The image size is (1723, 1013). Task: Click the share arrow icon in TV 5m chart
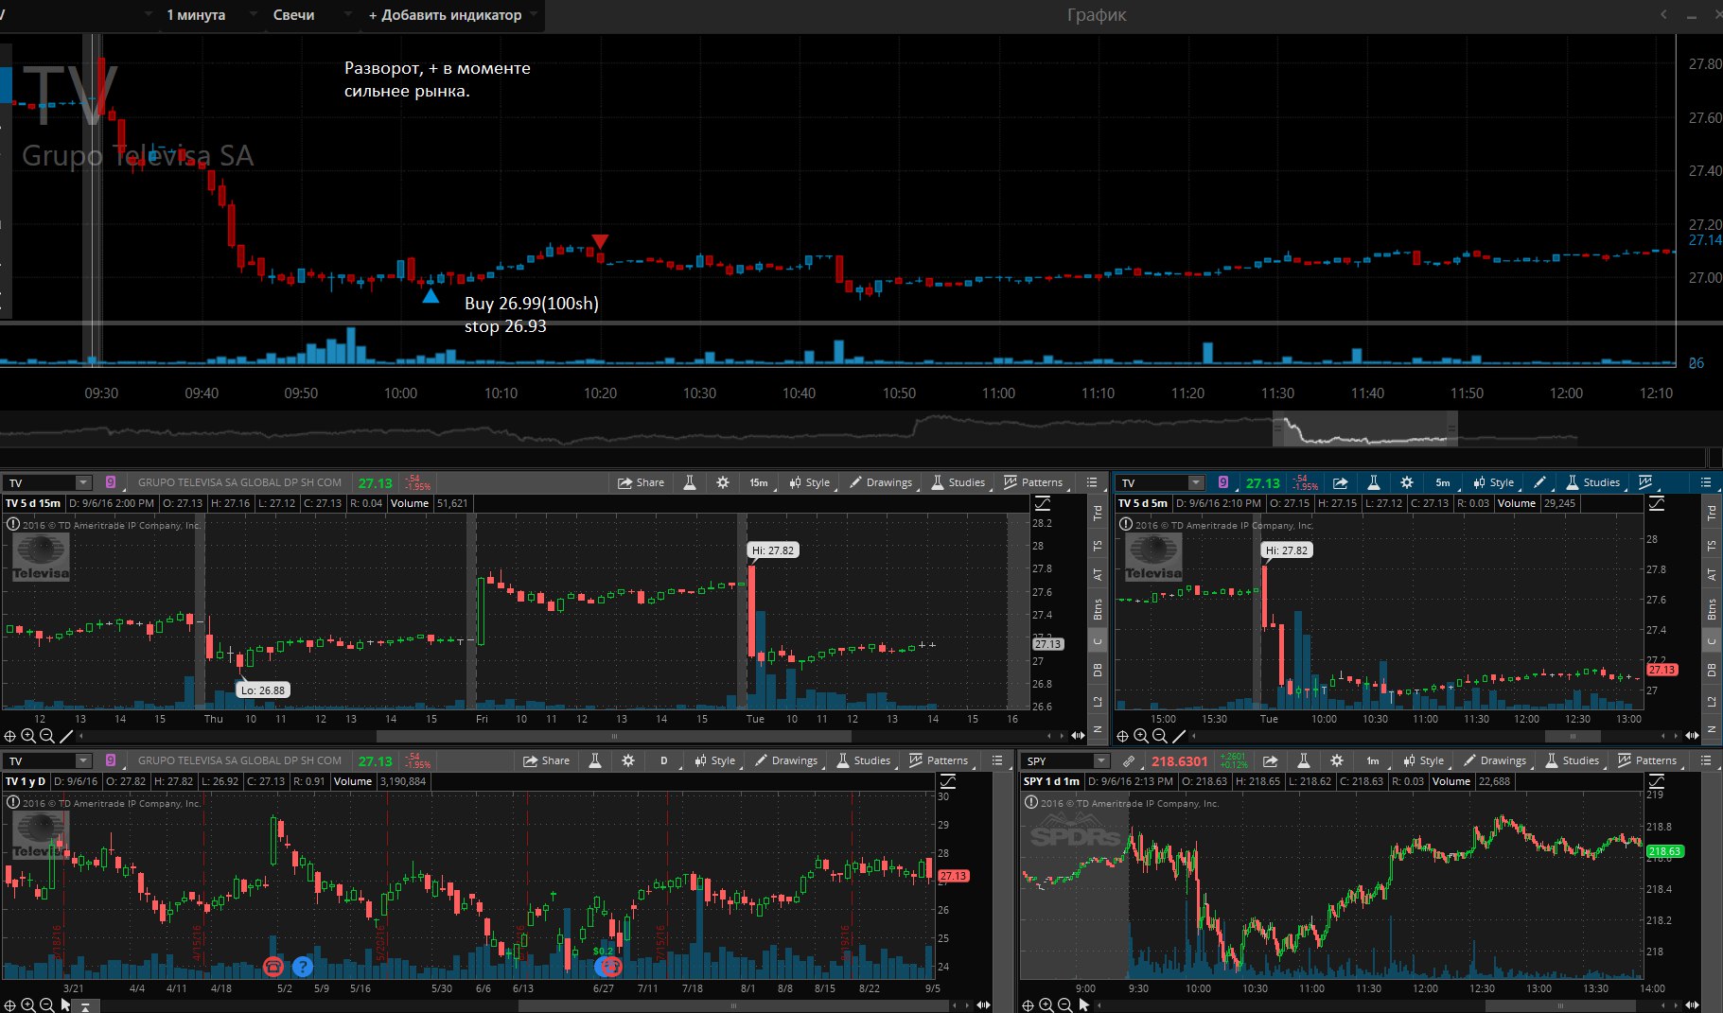pyautogui.click(x=1340, y=482)
